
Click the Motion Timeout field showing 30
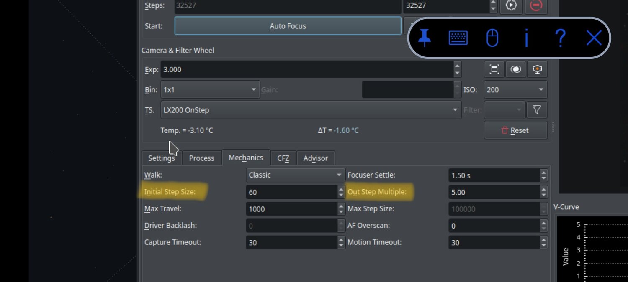(x=494, y=242)
